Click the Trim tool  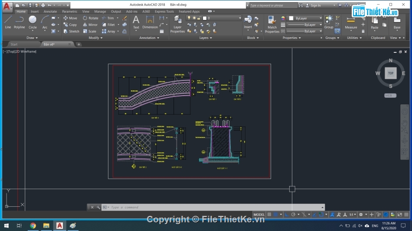click(108, 18)
